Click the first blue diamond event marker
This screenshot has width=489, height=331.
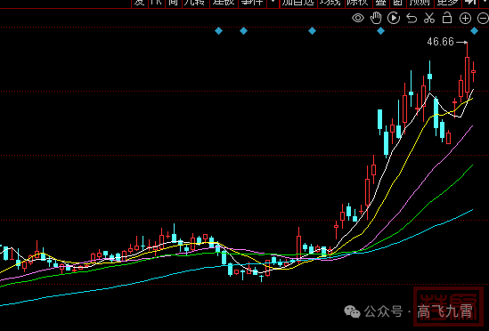tap(218, 31)
